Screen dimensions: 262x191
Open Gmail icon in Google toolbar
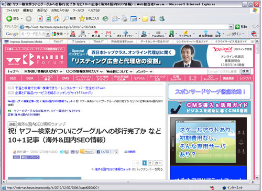(x=108, y=34)
